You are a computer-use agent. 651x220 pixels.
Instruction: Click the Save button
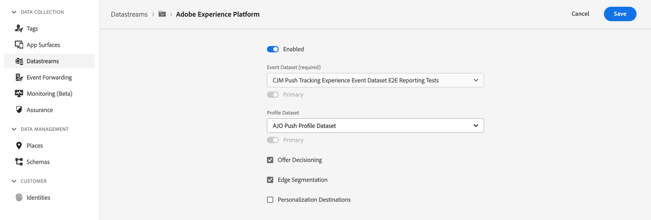tap(620, 14)
